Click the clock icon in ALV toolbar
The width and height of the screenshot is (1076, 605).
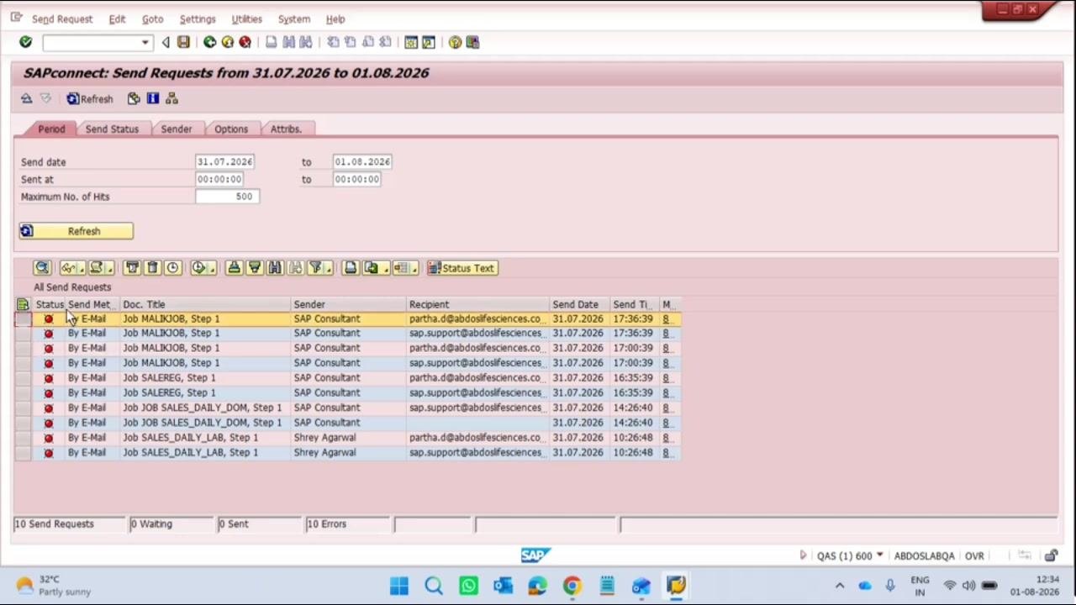point(172,268)
